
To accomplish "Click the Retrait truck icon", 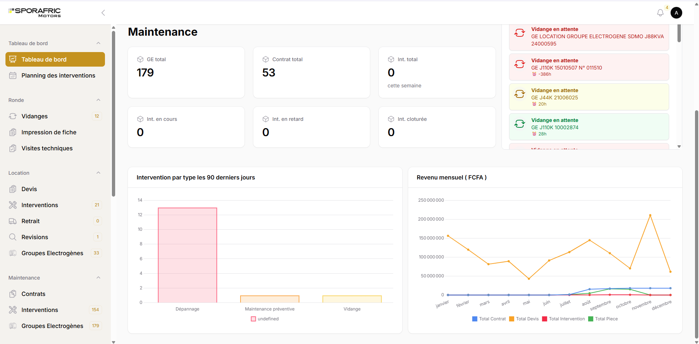I will pos(13,221).
